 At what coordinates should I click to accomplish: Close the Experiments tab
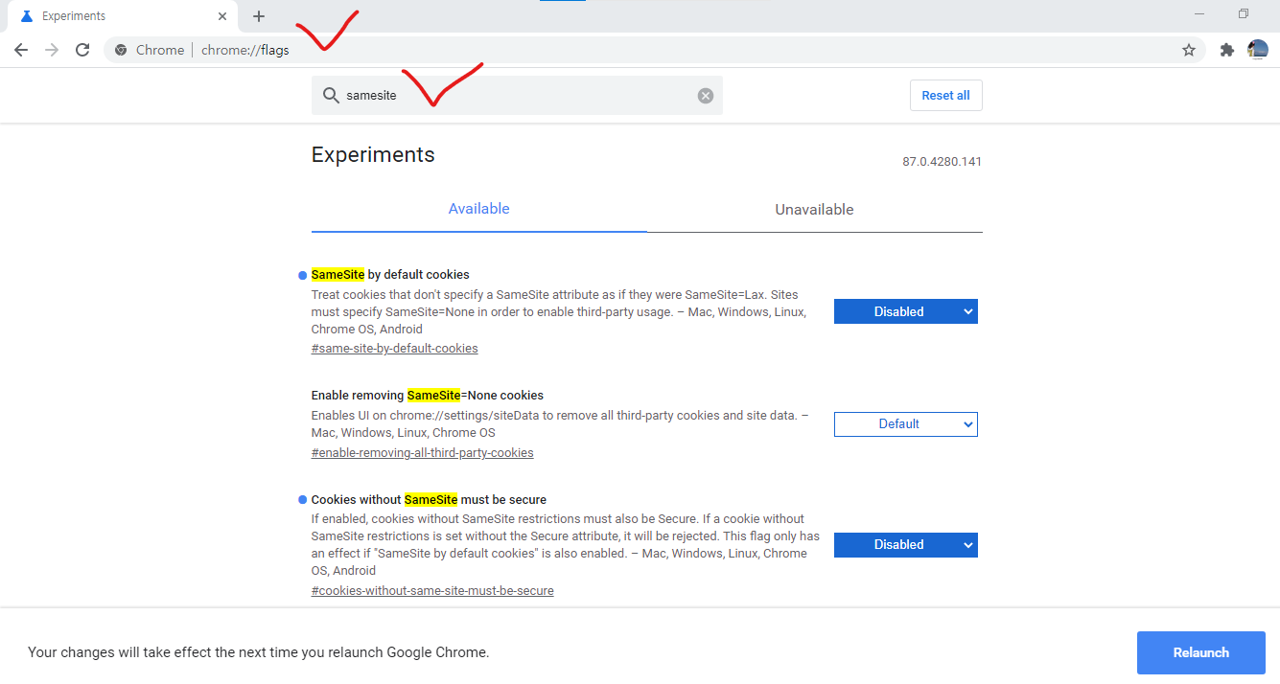[222, 16]
